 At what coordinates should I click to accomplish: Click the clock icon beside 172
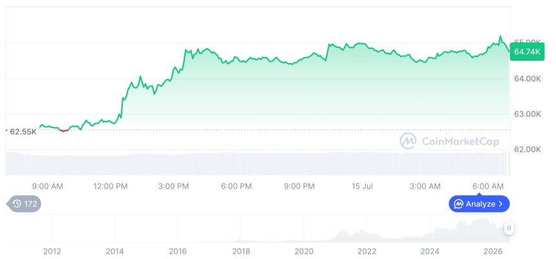(x=17, y=203)
